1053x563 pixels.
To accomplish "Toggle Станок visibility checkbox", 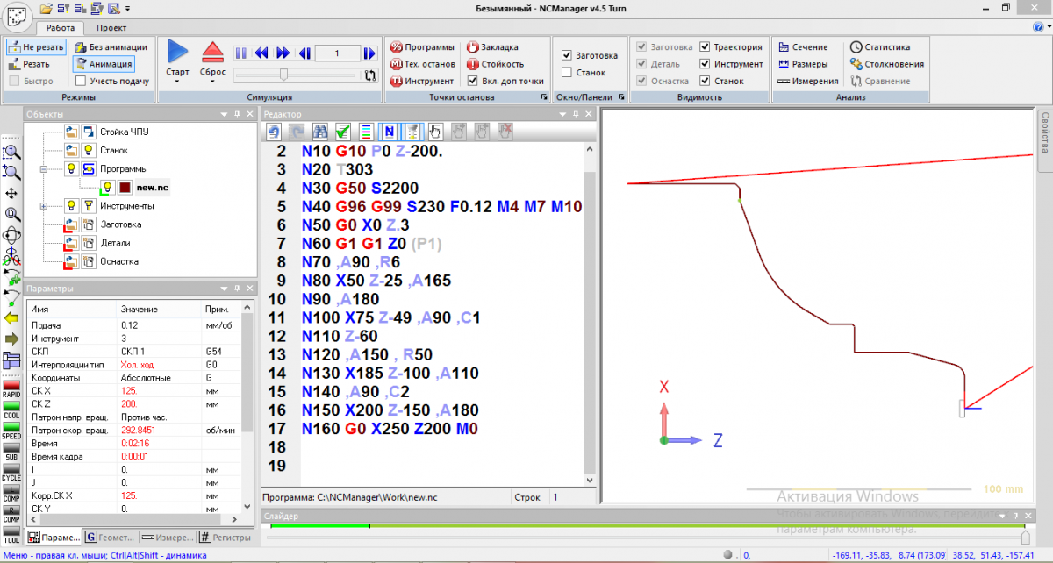I will coord(706,81).
